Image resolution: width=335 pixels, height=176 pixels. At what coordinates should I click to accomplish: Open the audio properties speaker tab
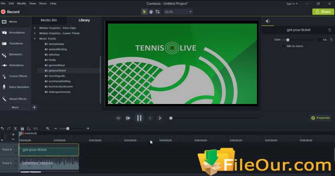268,21
